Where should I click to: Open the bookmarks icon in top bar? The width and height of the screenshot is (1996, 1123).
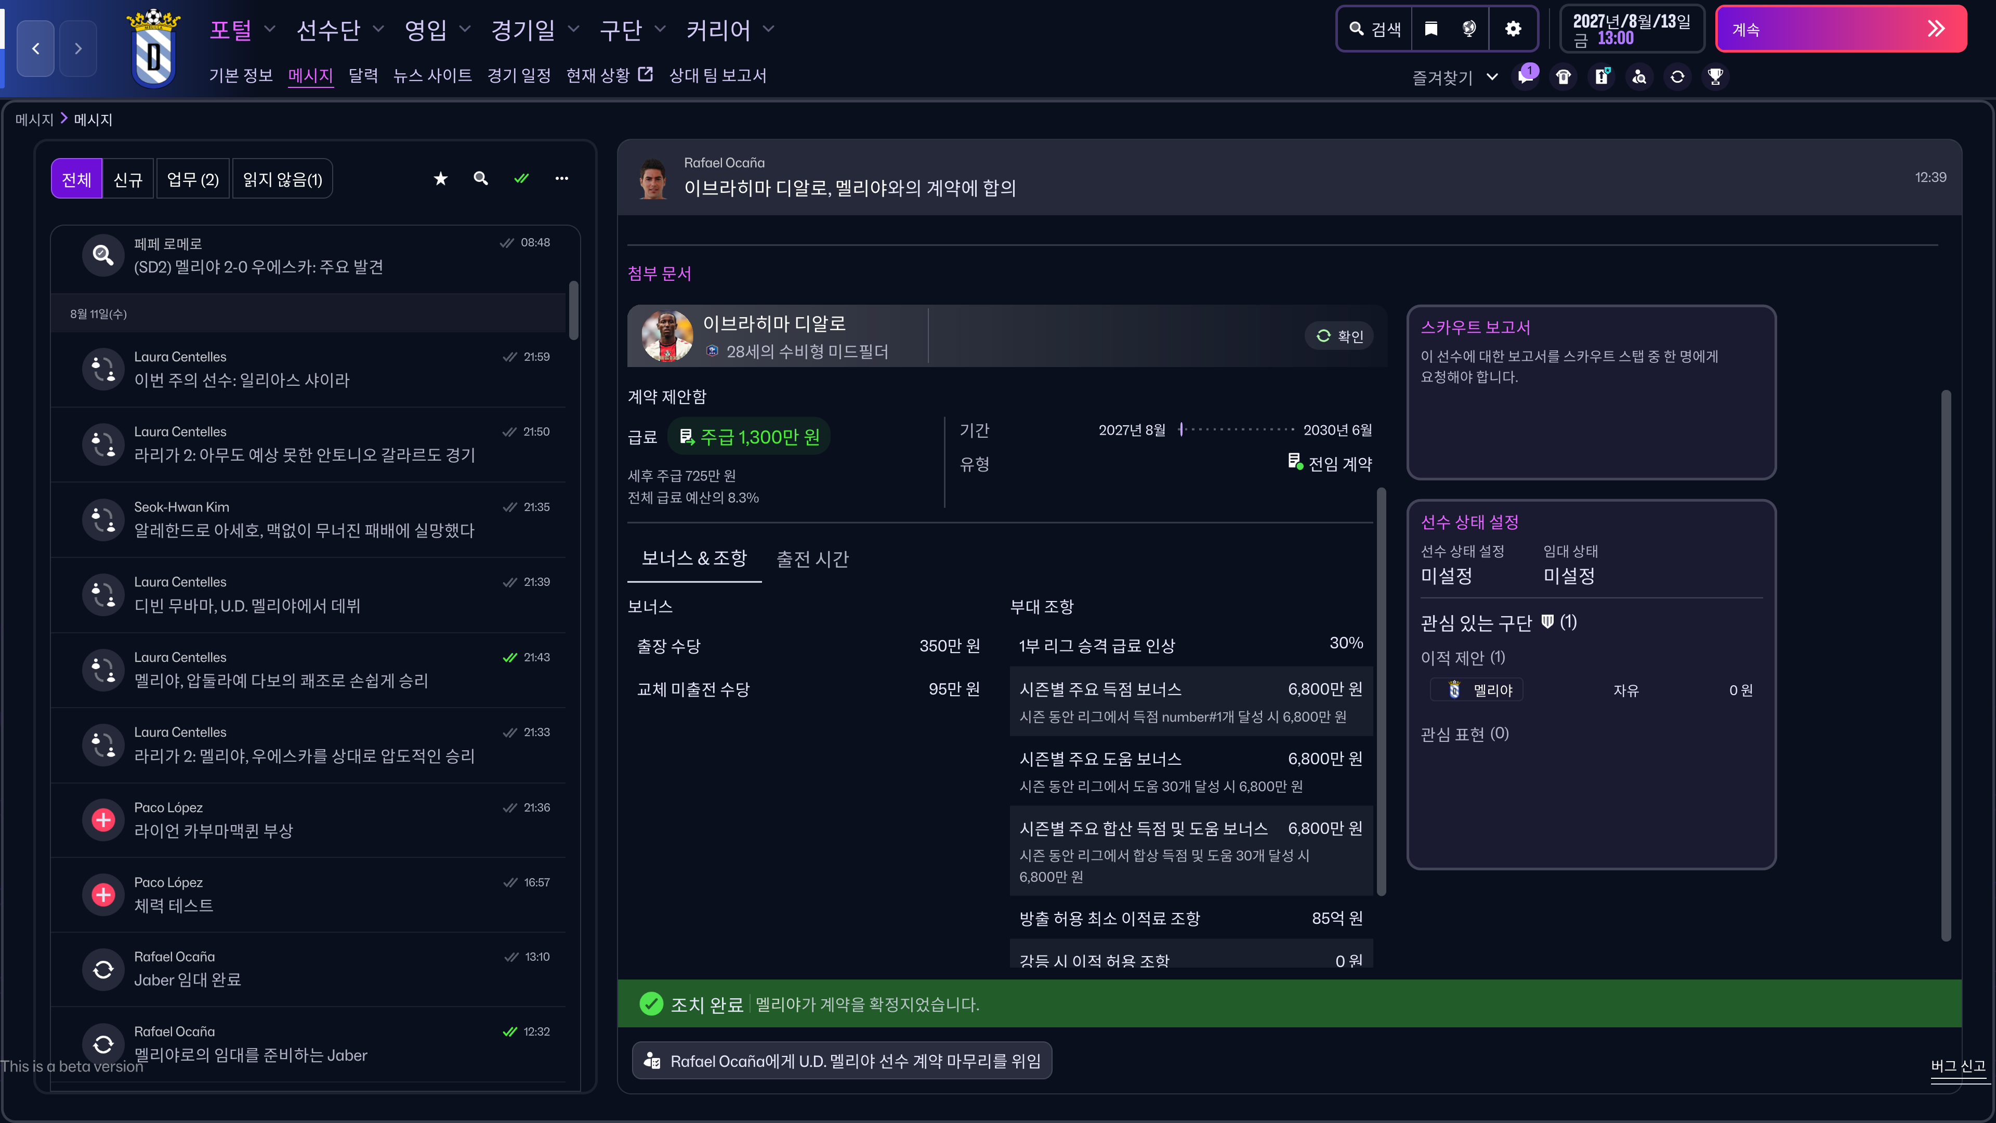[x=1431, y=29]
